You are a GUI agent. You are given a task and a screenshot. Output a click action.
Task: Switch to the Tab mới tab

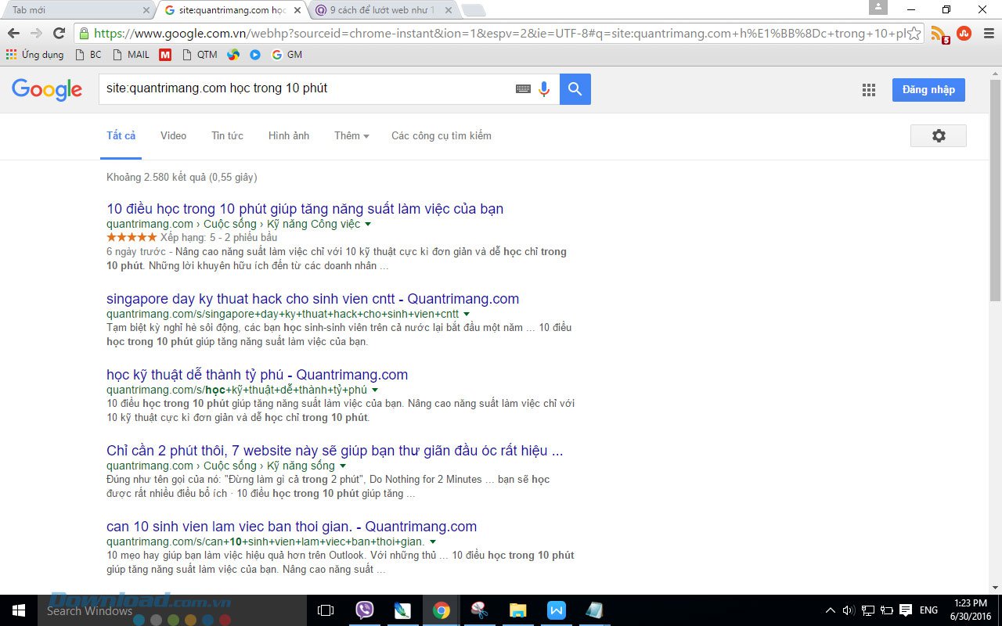[x=77, y=10]
